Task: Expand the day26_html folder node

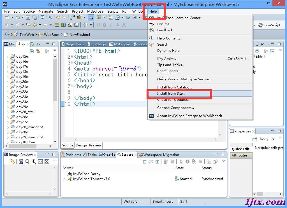Action: (x=8, y=112)
